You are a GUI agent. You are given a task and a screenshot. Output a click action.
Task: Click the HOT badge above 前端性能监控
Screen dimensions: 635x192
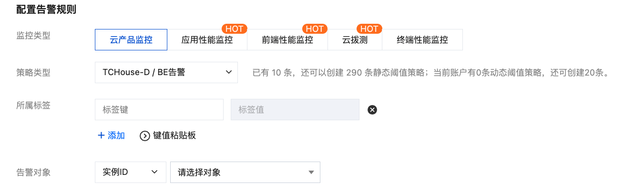pos(315,29)
